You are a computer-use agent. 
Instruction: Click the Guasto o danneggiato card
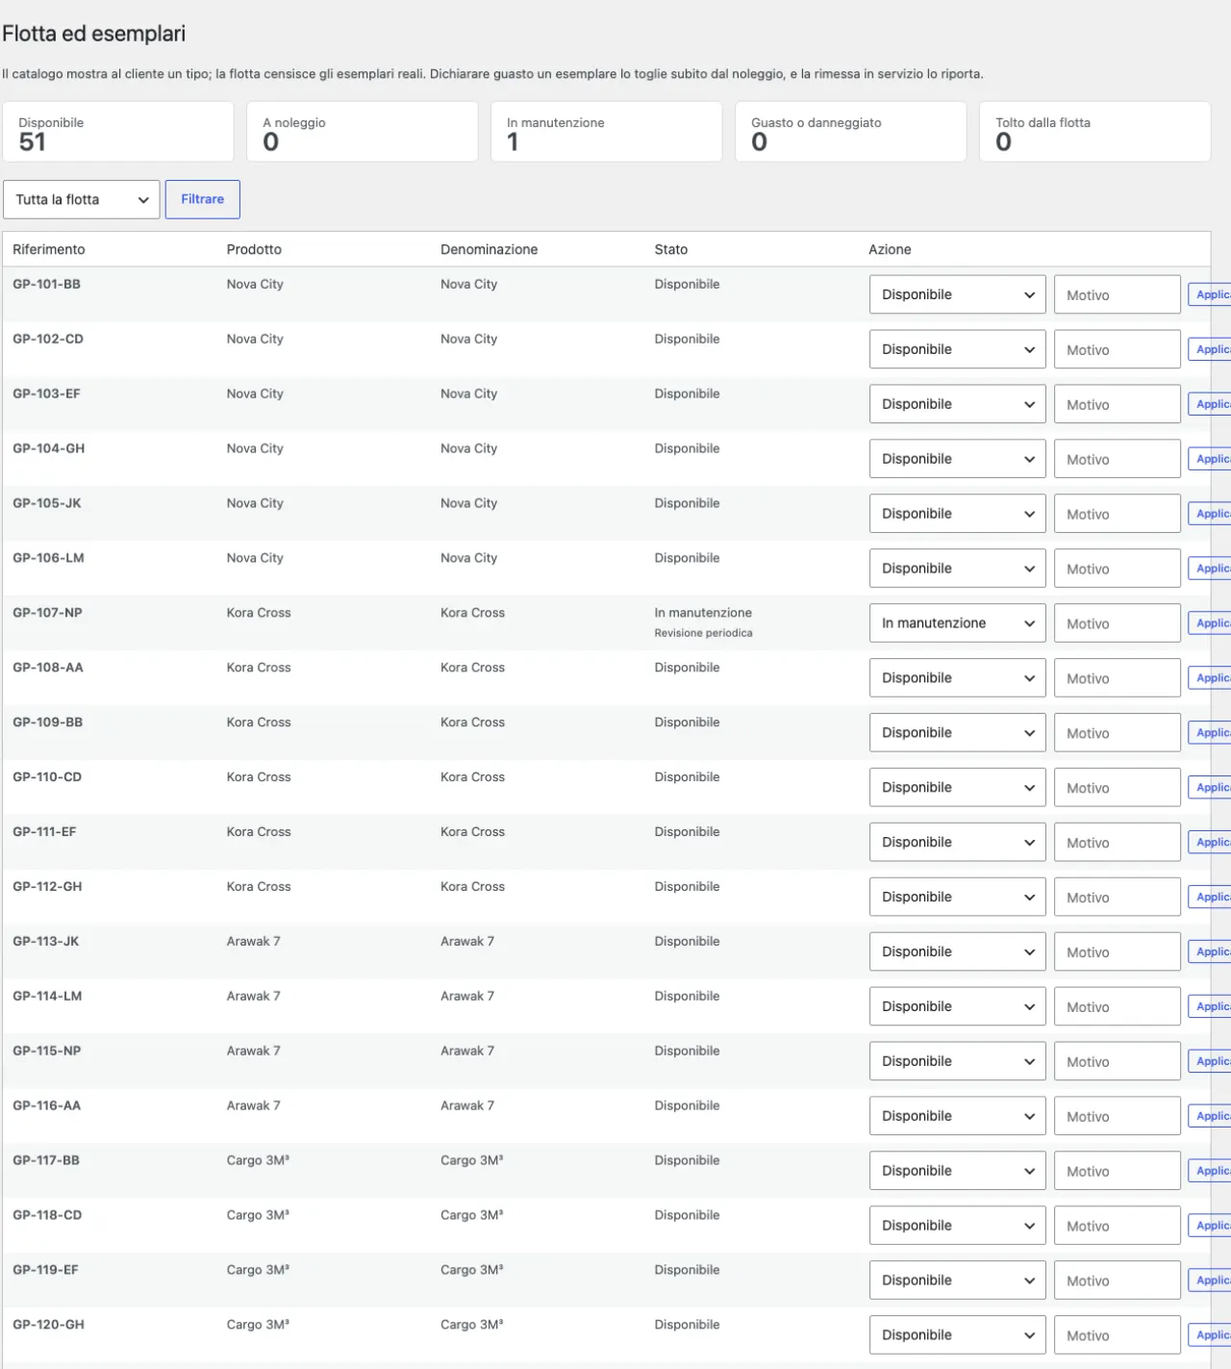pos(851,132)
